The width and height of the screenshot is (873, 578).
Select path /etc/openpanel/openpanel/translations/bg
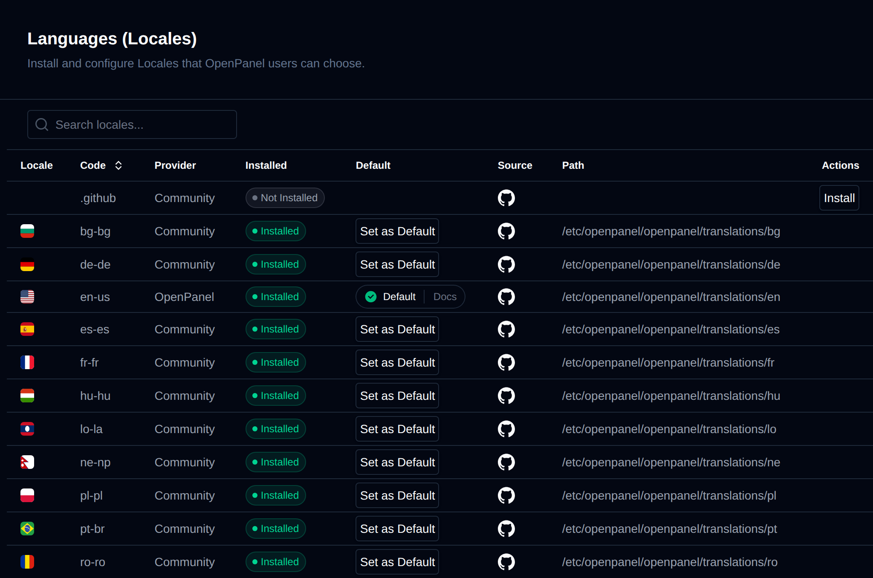[x=671, y=231]
